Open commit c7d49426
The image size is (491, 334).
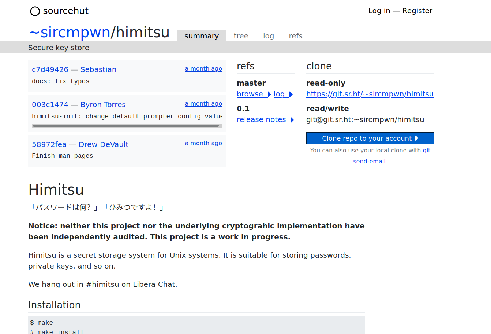(x=50, y=69)
